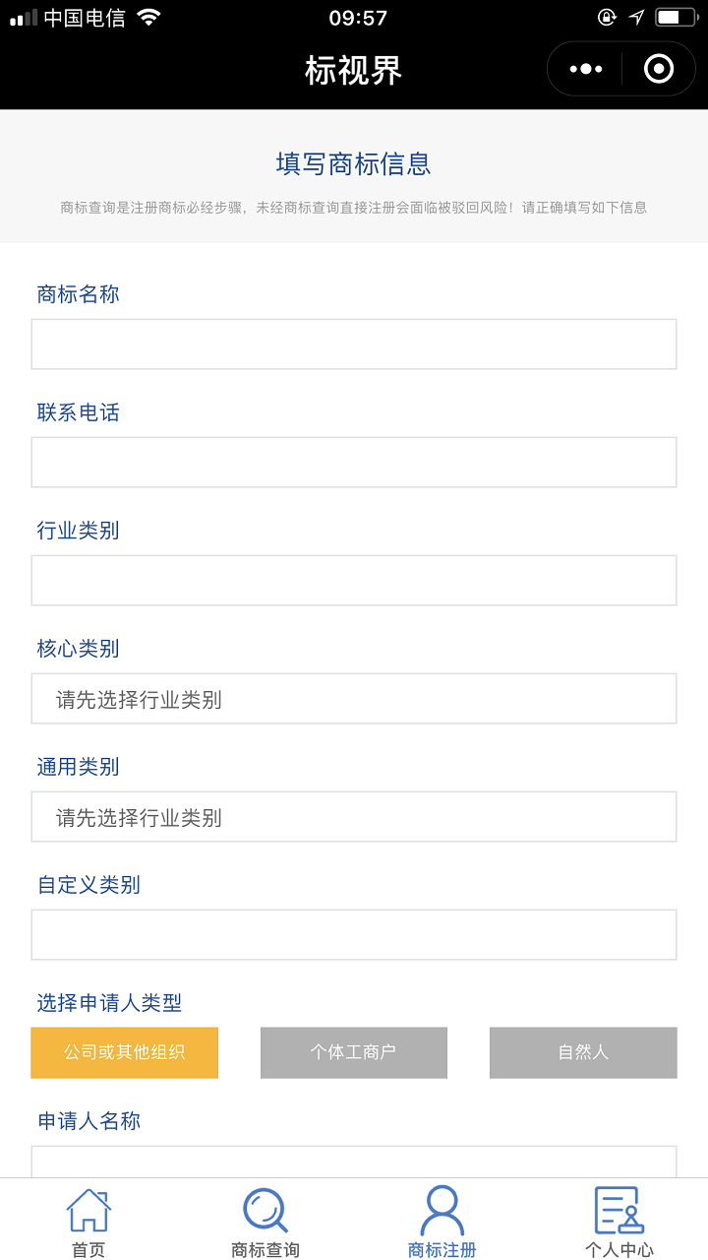
Task: Tap the location arrow status icon
Action: click(636, 17)
